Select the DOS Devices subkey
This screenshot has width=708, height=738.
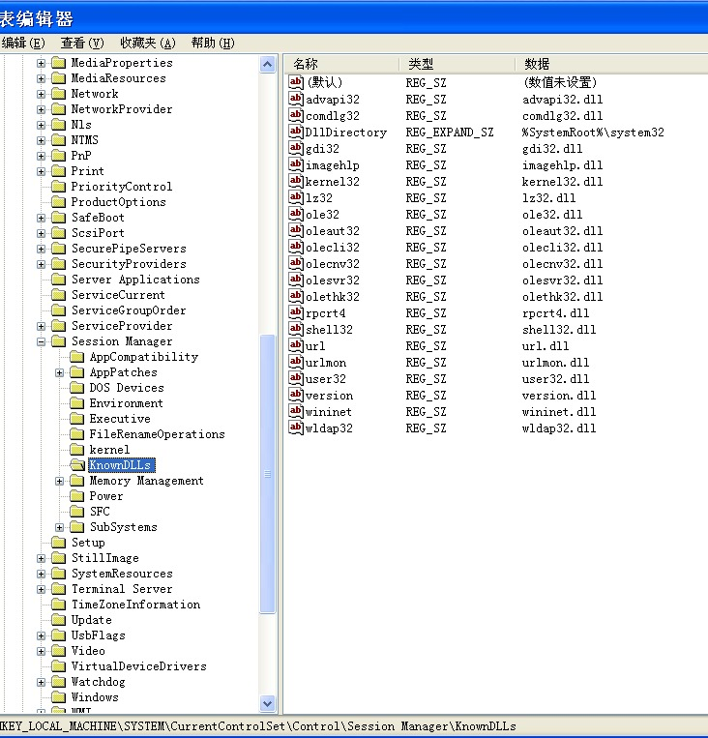(x=127, y=388)
